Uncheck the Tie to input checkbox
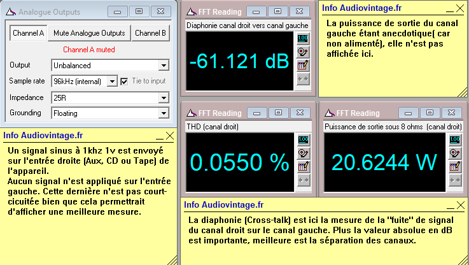Screen dimensions: 469x265 [124, 81]
